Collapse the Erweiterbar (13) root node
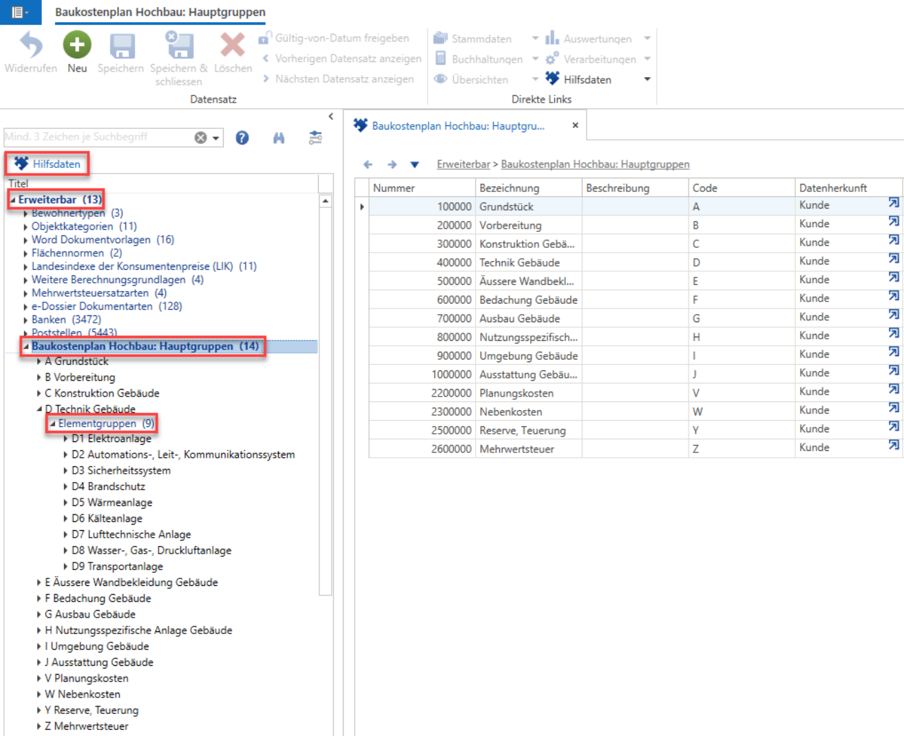904x736 pixels. pos(12,200)
